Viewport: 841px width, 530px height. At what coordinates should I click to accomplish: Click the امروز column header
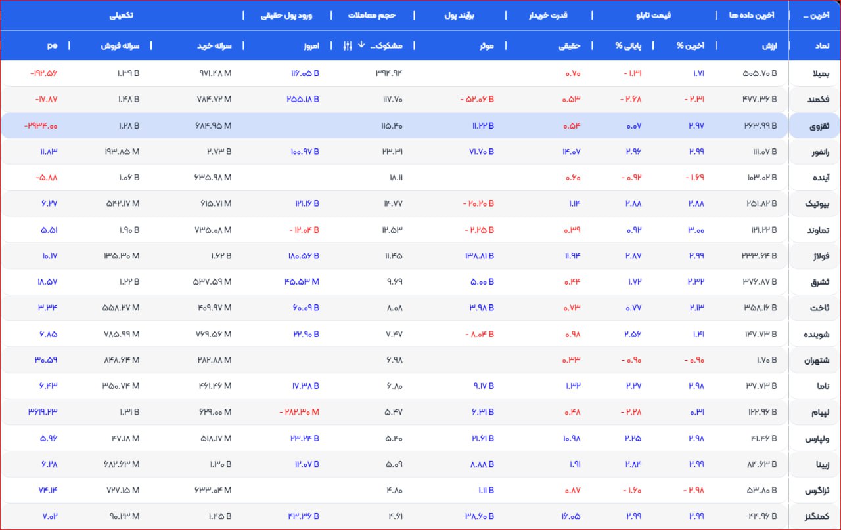pos(309,45)
